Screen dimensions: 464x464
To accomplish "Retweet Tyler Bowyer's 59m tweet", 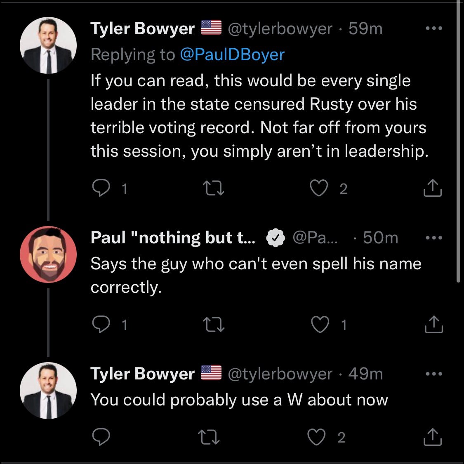I will pos(214,188).
